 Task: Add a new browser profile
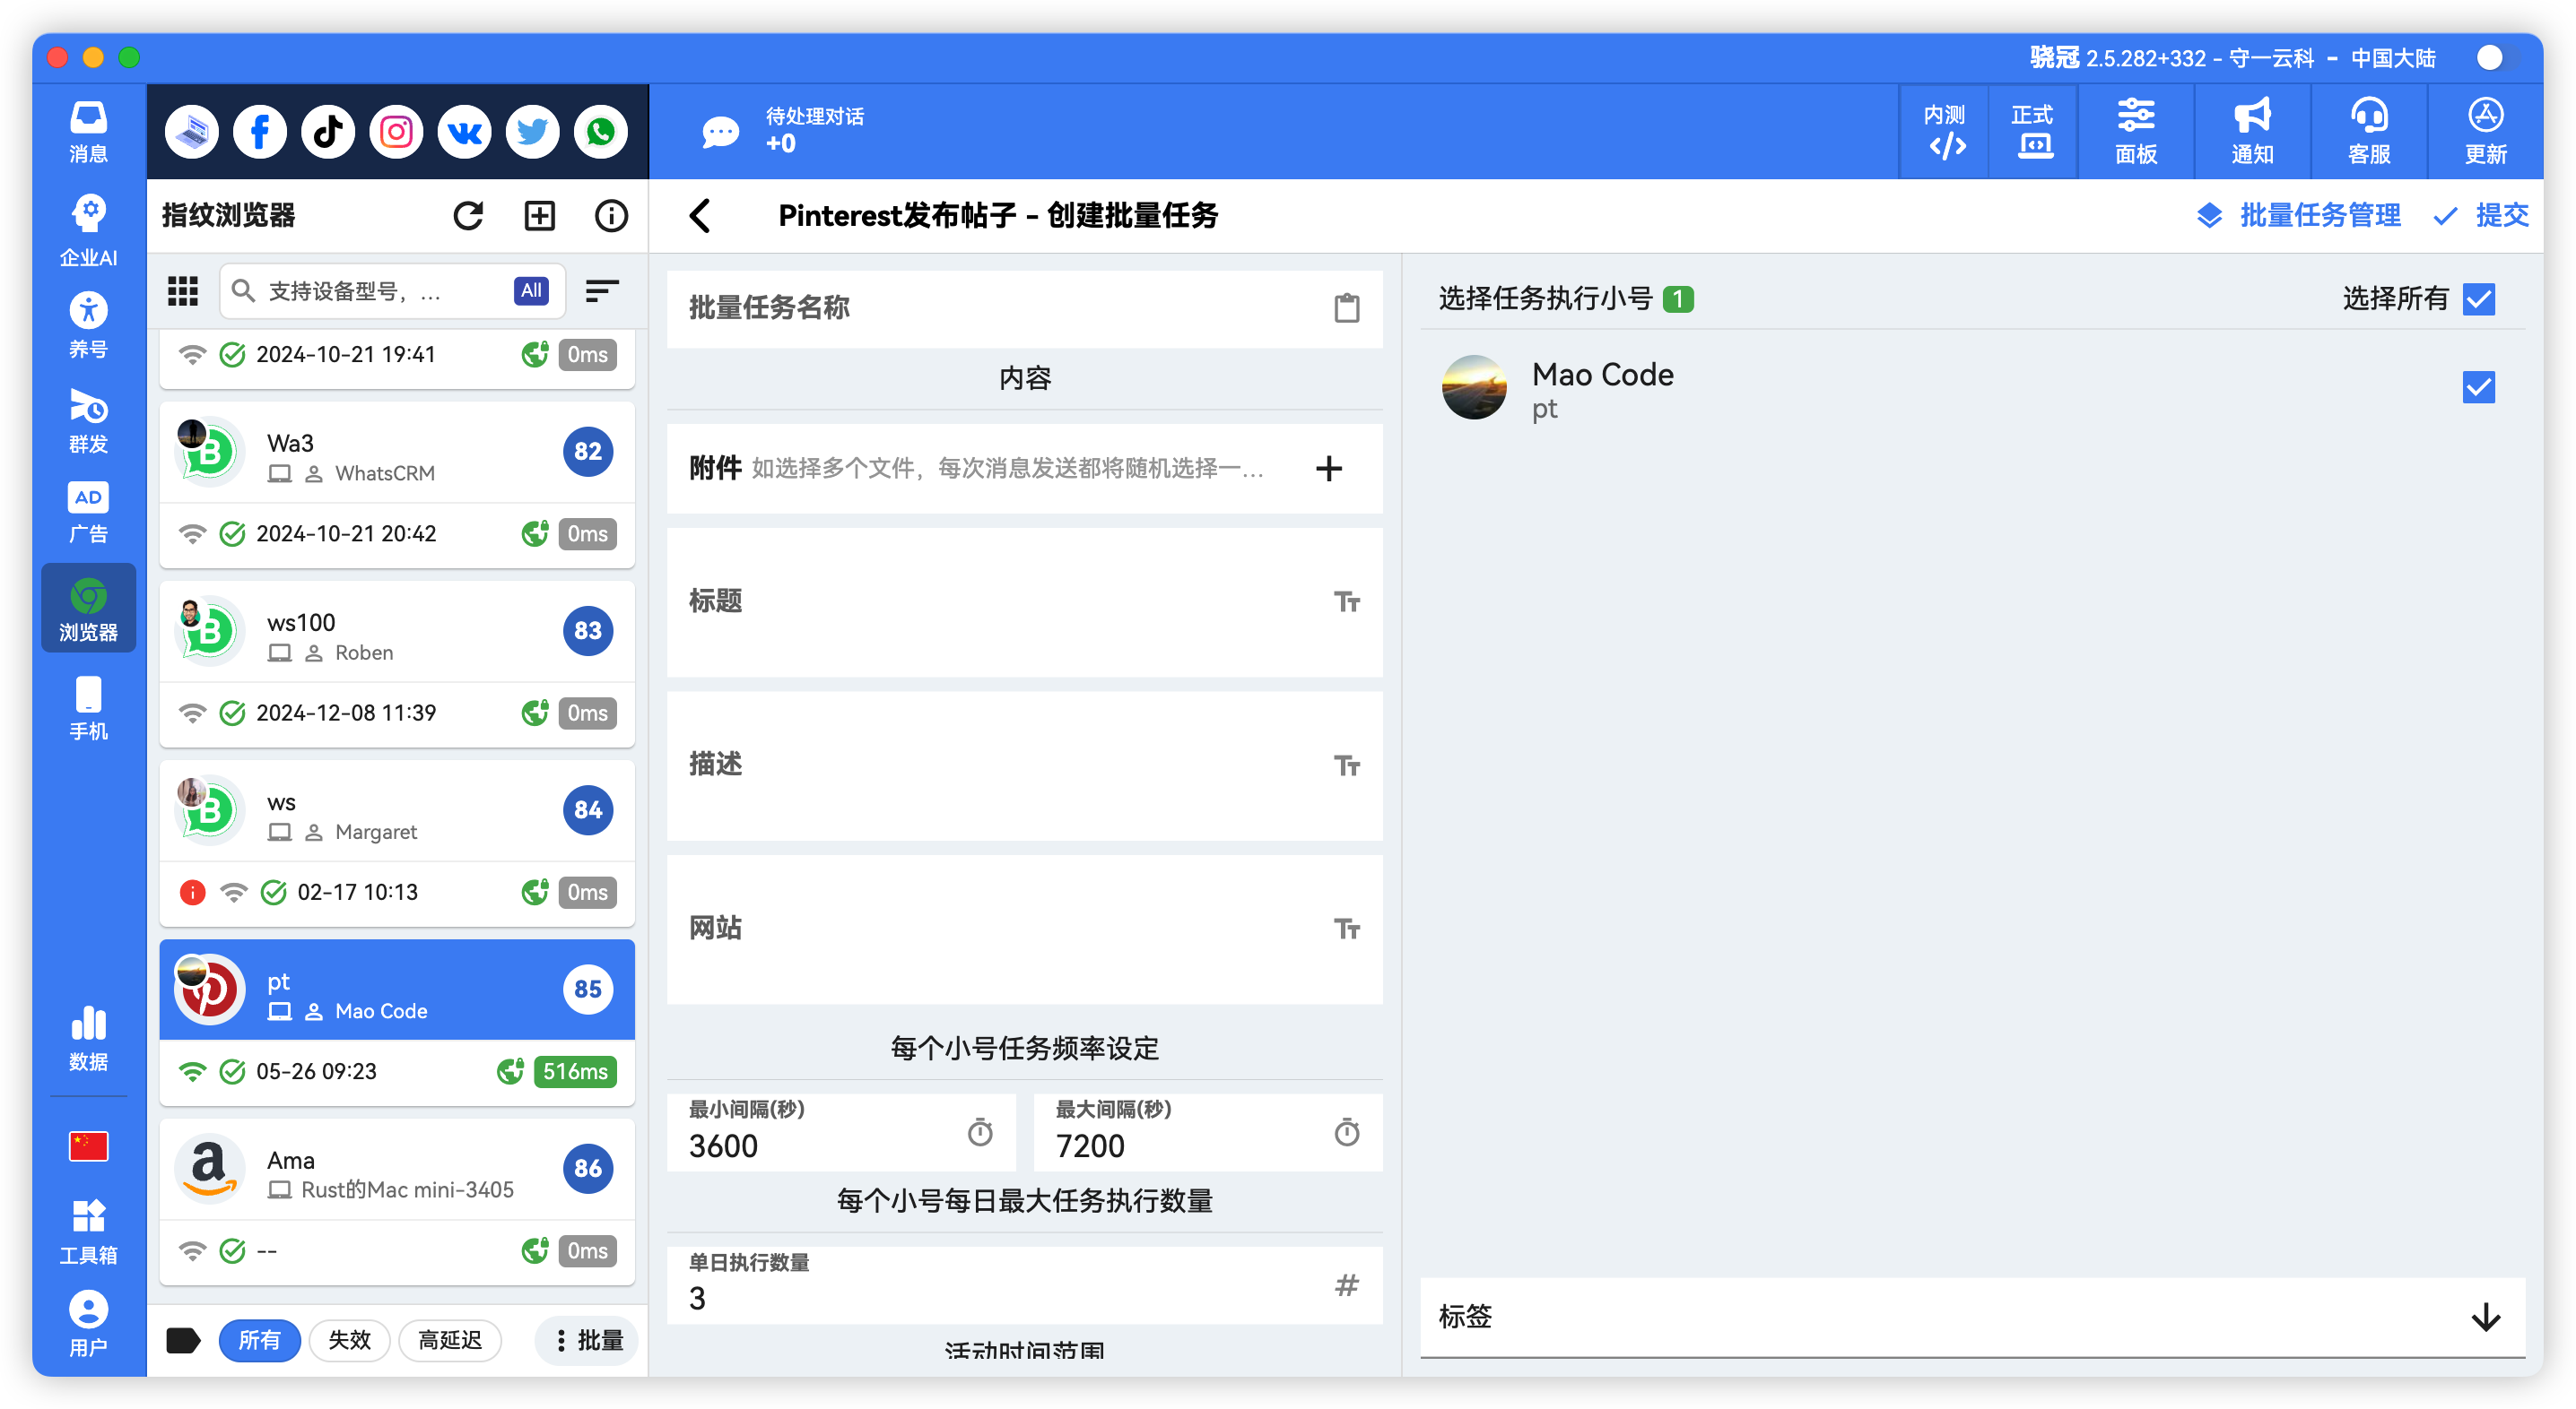pyautogui.click(x=539, y=215)
